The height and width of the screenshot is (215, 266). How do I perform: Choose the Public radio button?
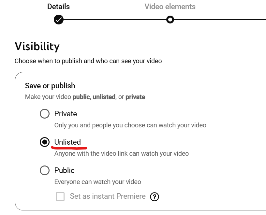click(45, 170)
